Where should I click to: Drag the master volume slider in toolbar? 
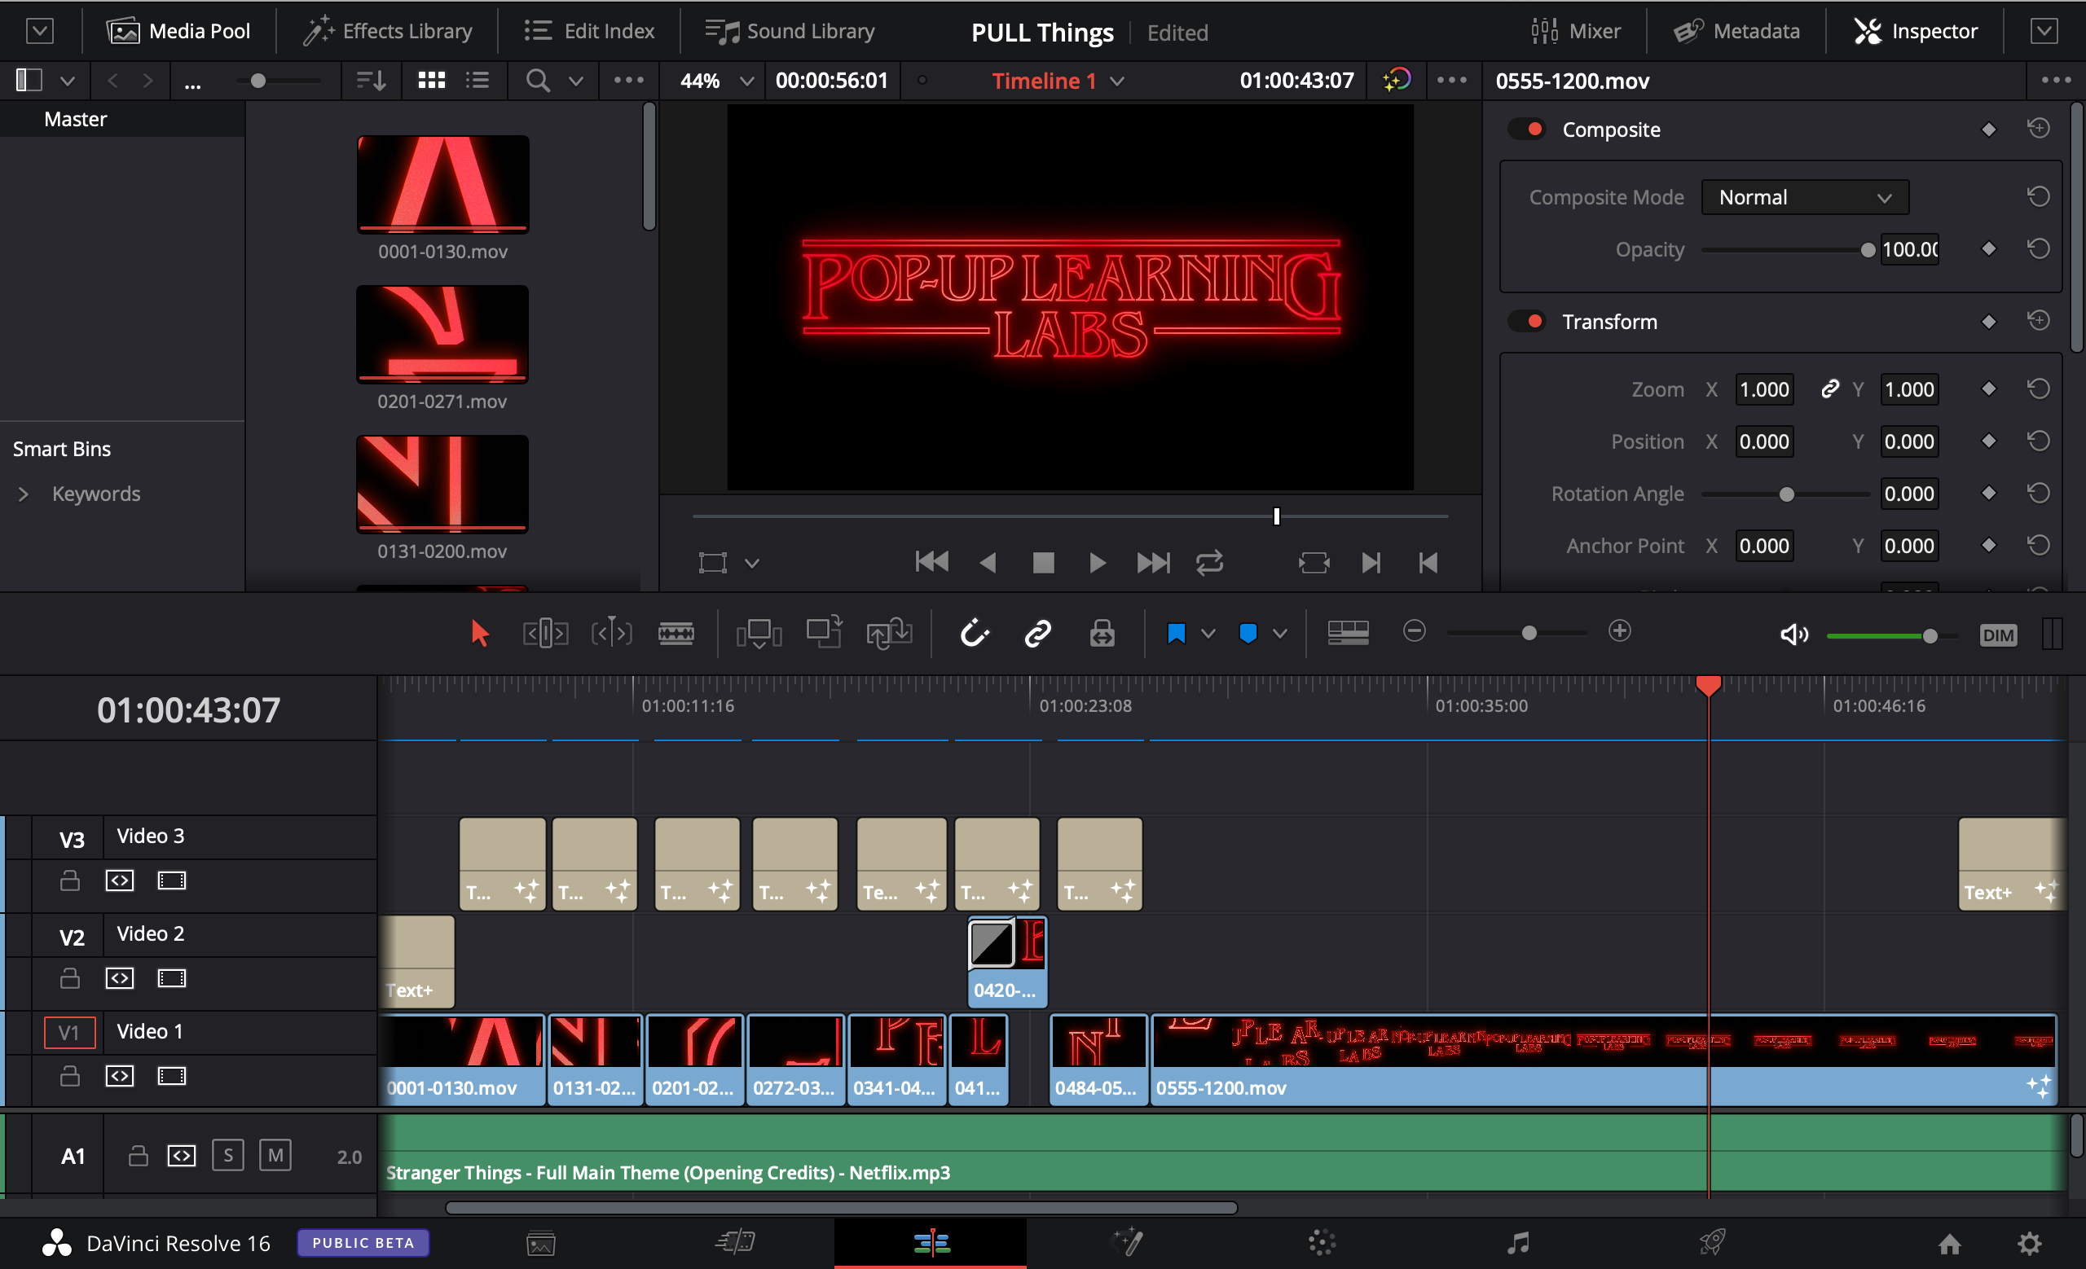click(1928, 636)
